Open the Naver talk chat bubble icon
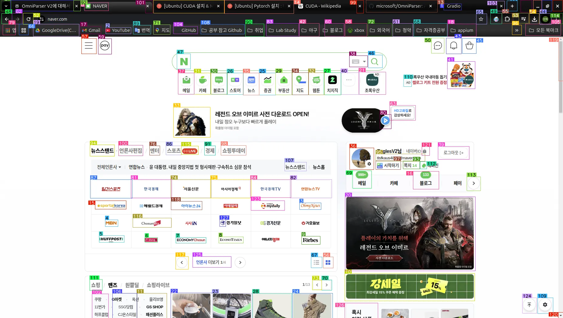This screenshot has width=563, height=318. click(x=438, y=46)
